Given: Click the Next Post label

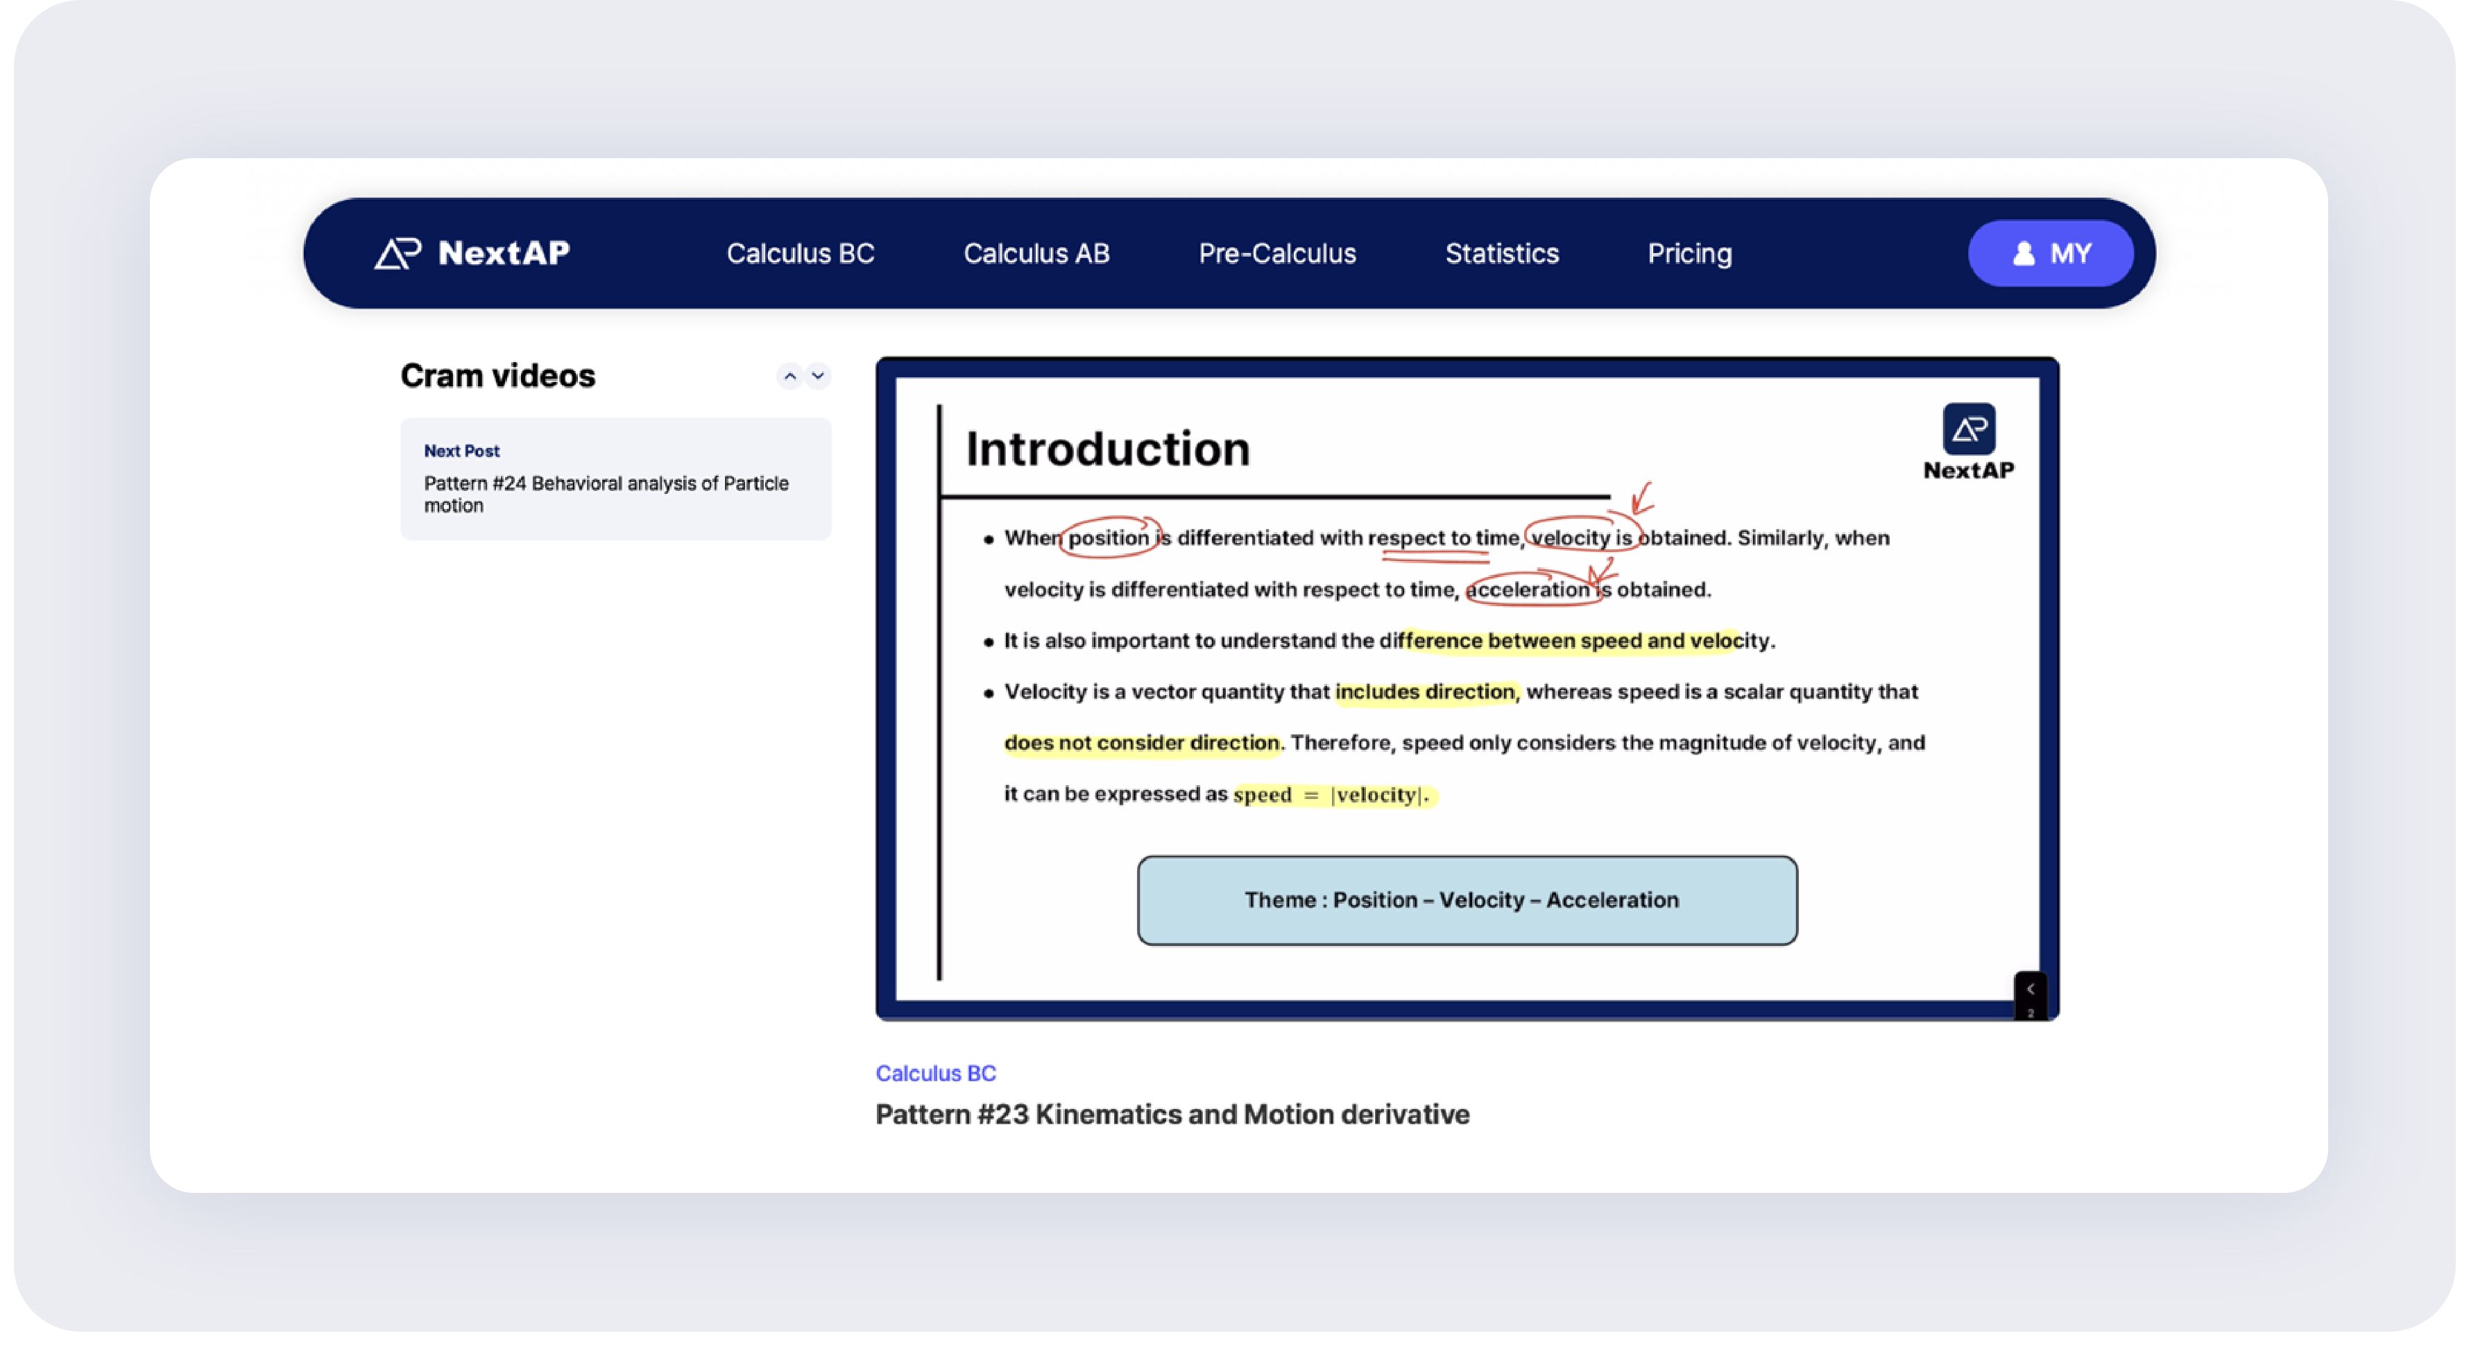Looking at the screenshot, I should coord(462,451).
